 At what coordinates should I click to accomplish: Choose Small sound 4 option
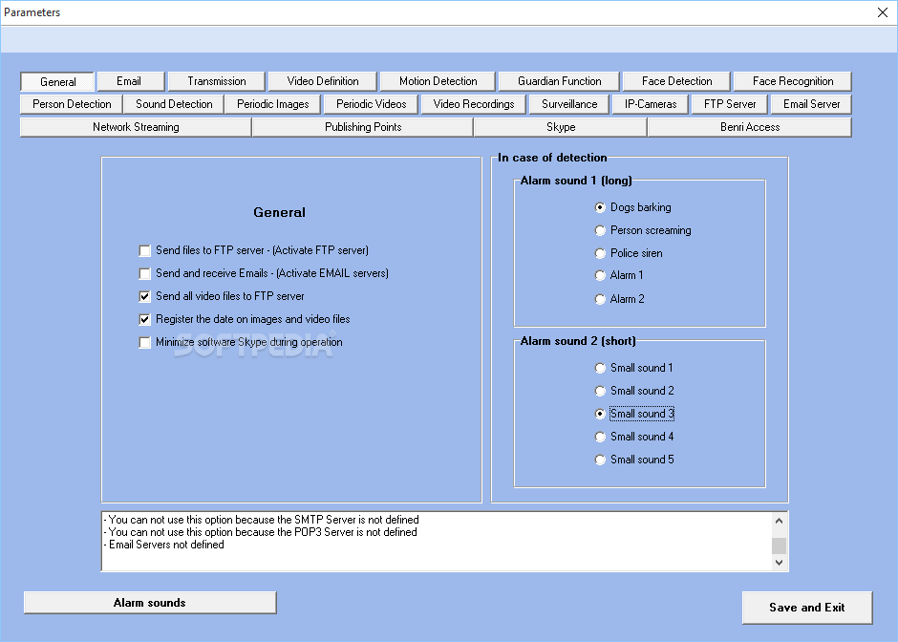point(600,437)
